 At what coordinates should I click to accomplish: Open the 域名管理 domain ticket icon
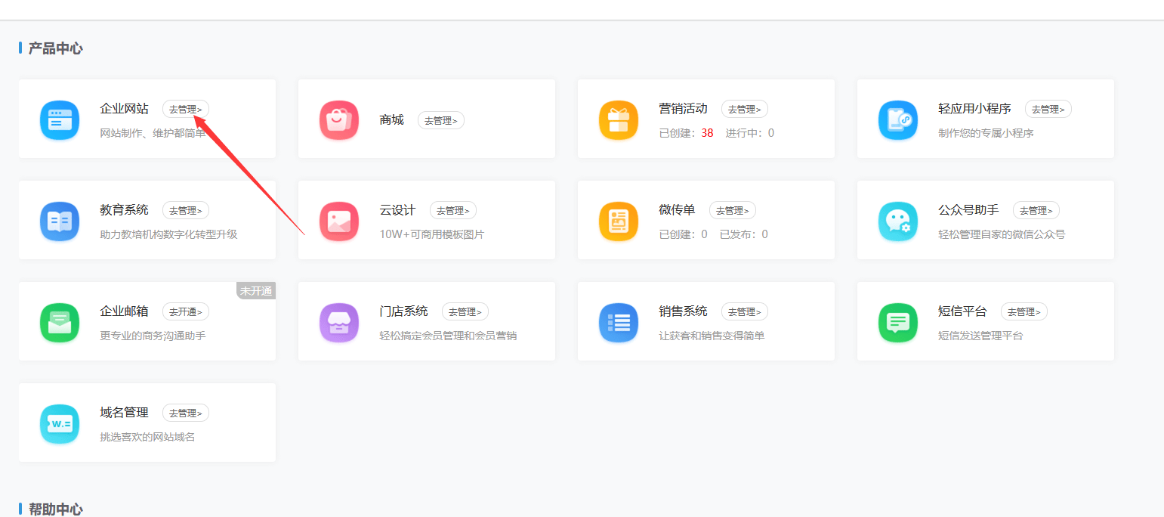(60, 423)
